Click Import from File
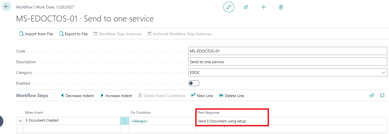Image resolution: width=389 pixels, height=134 pixels. (36, 34)
